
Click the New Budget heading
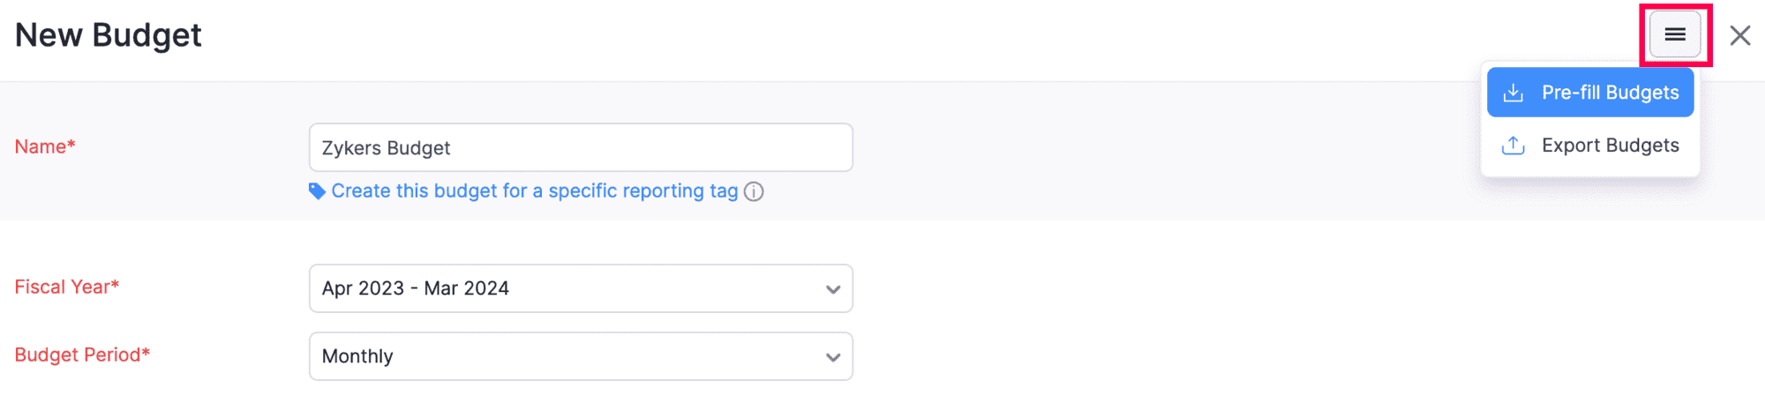[x=109, y=35]
